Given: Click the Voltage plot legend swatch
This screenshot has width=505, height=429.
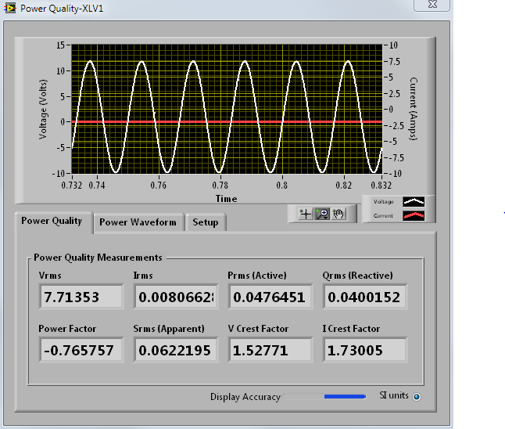Looking at the screenshot, I should click(x=414, y=201).
